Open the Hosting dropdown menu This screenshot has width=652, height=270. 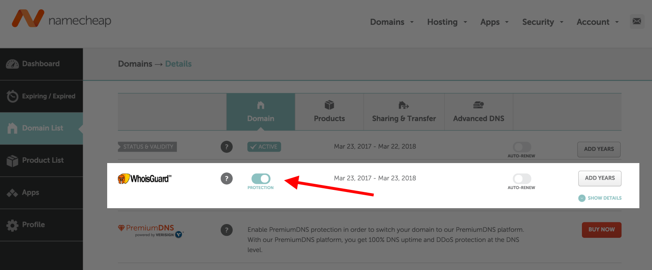[x=447, y=22]
